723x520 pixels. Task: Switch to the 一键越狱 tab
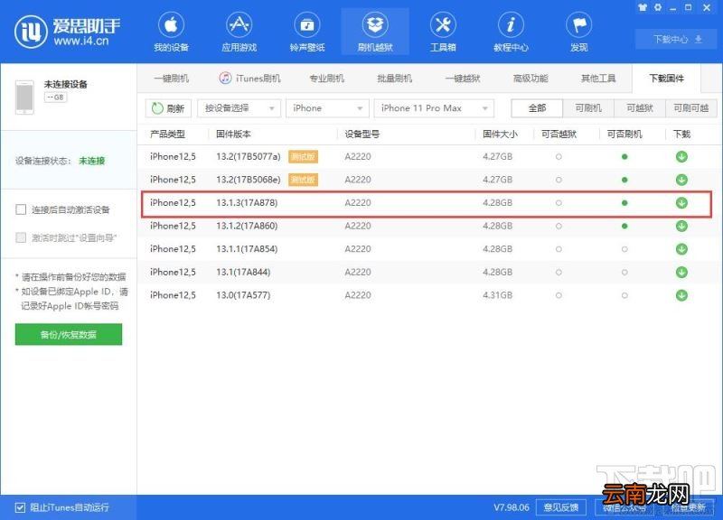click(x=463, y=79)
